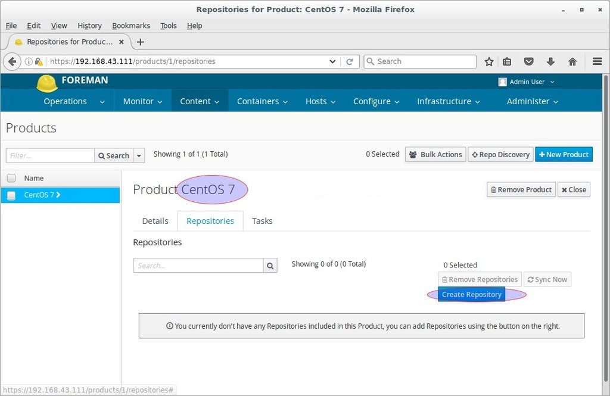The width and height of the screenshot is (610, 396).
Task: Click the Admin User avatar icon
Action: pyautogui.click(x=502, y=82)
